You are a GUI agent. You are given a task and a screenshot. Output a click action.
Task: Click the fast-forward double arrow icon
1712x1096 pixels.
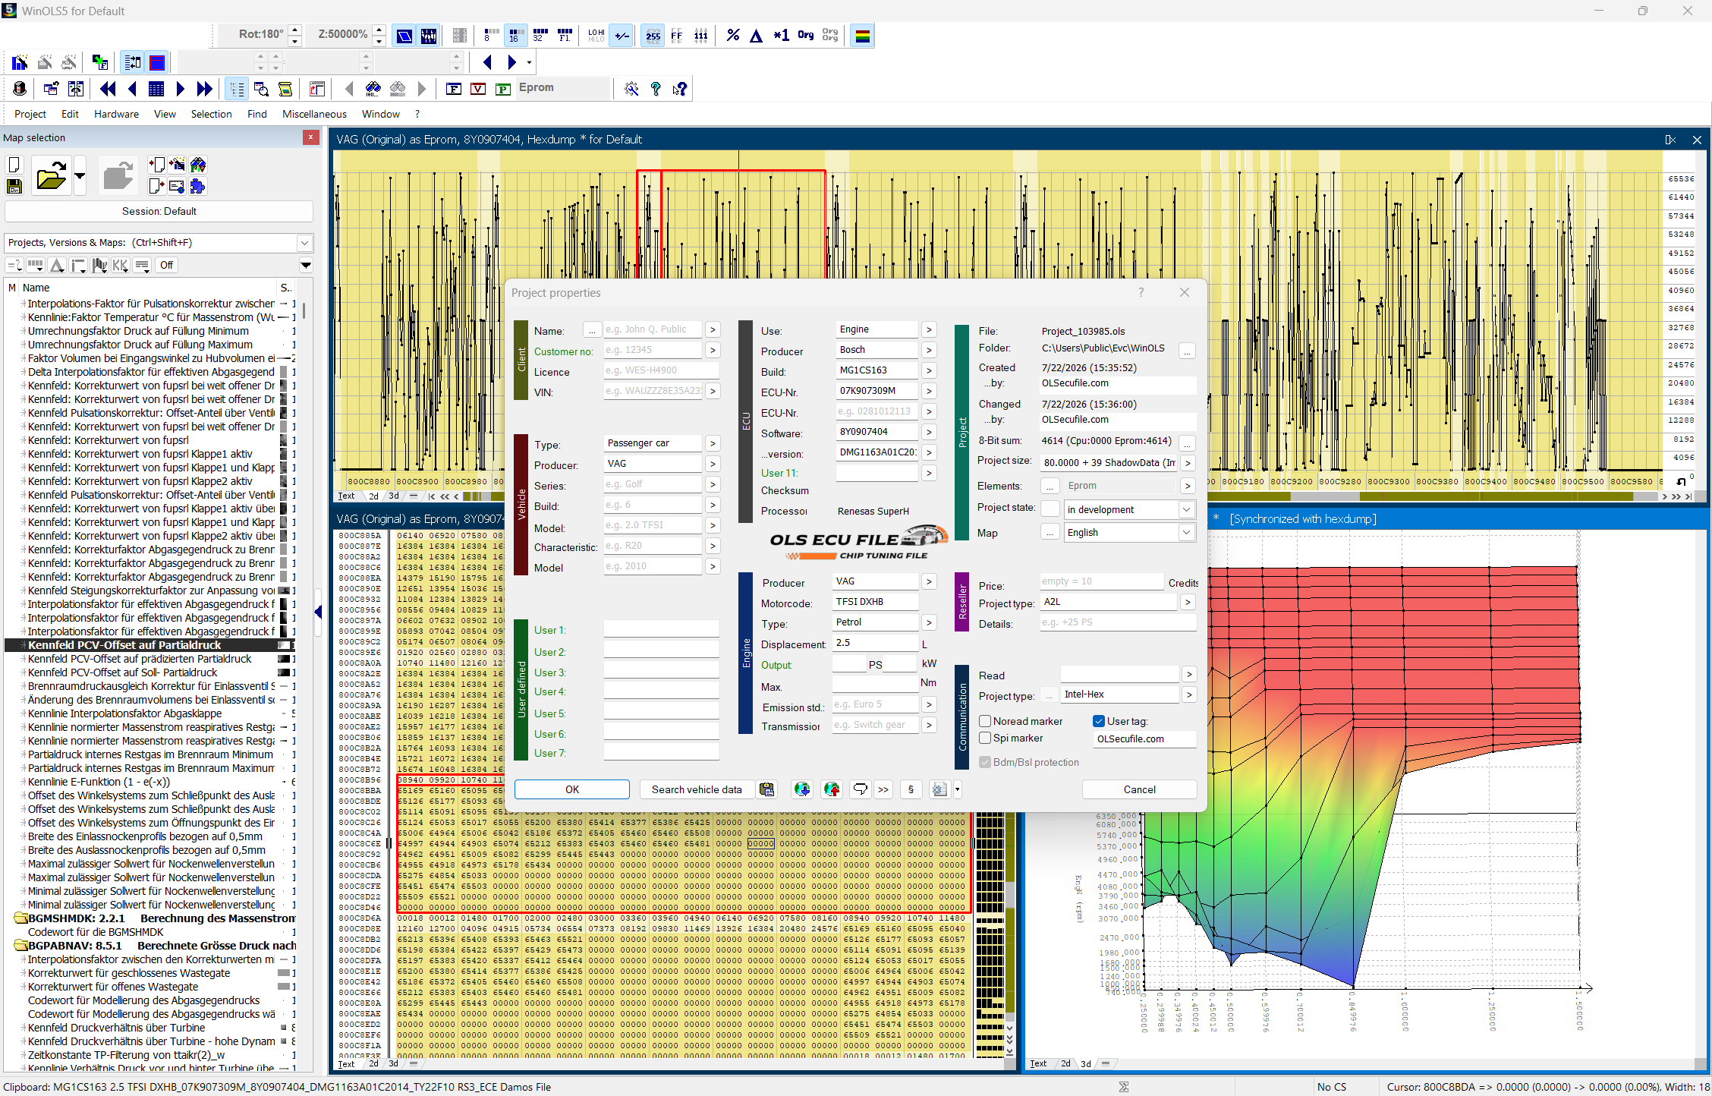click(x=204, y=89)
